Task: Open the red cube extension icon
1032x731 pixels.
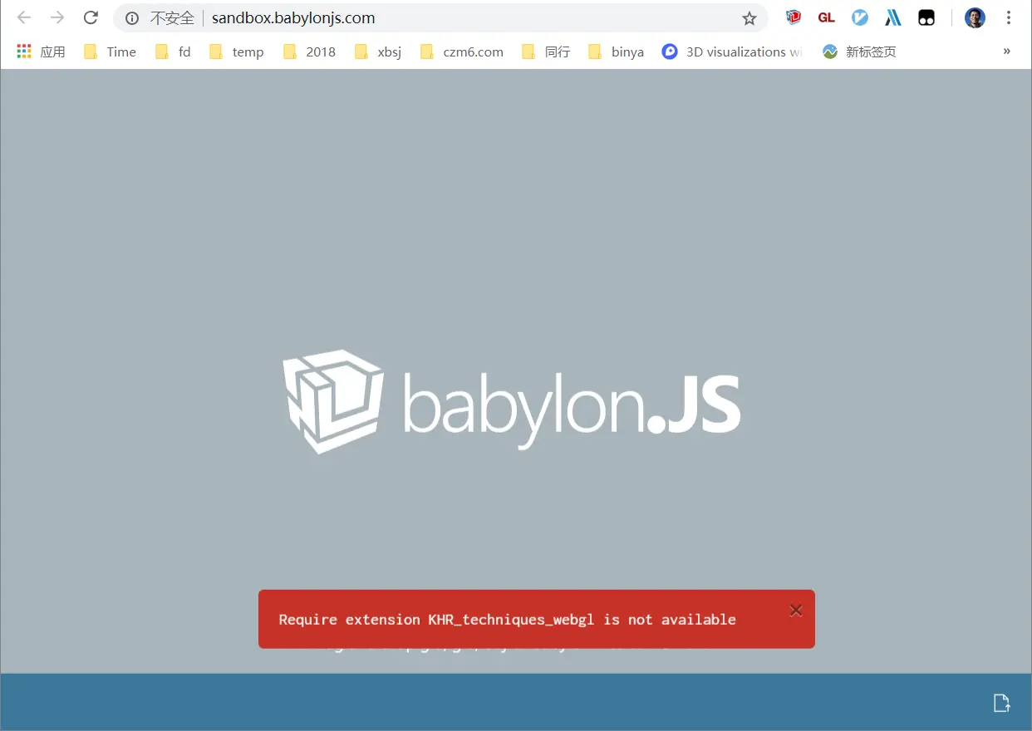Action: [x=794, y=17]
